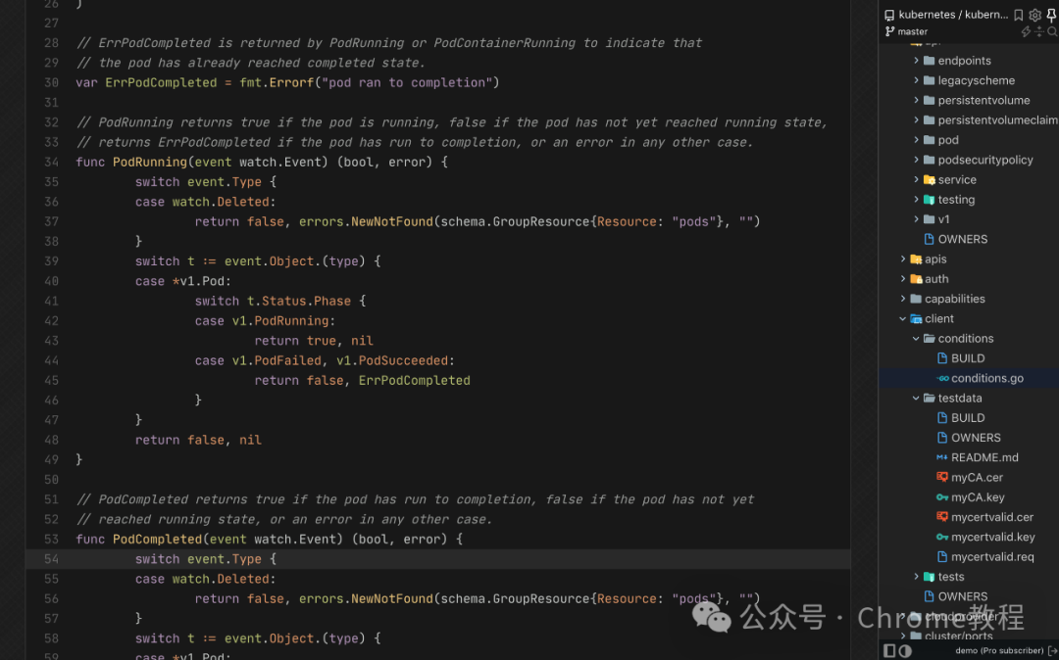The width and height of the screenshot is (1059, 660).
Task: Expand the podsecuritypolicy folder
Action: point(917,160)
